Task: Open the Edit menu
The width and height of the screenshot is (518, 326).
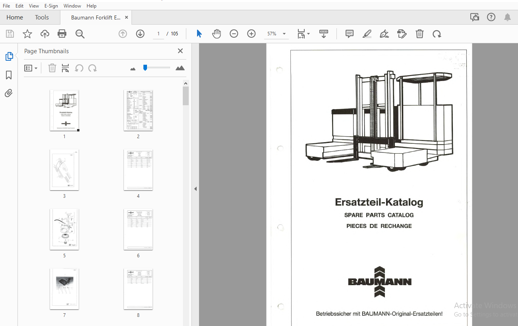Action: pos(19,6)
